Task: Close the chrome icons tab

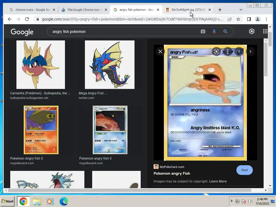Action: [x=54, y=10]
